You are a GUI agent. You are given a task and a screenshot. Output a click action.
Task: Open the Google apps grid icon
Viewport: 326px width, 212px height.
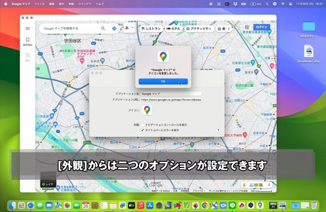point(247,27)
